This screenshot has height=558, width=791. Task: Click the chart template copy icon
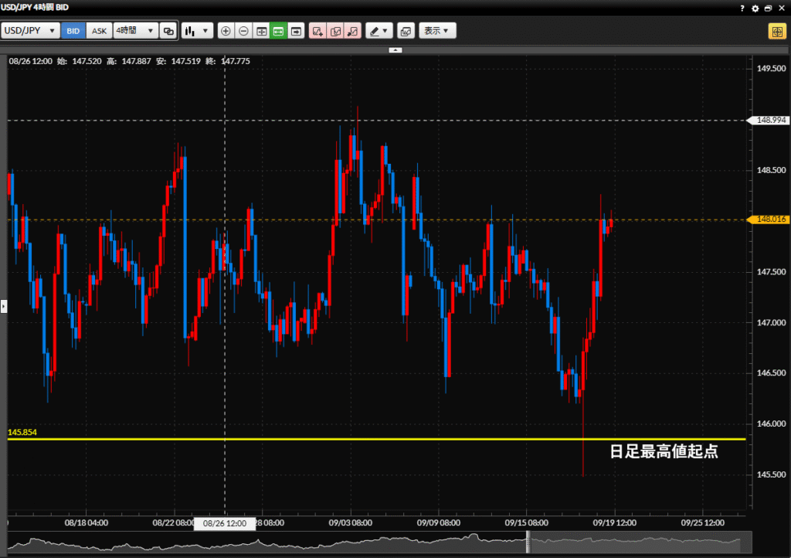tap(406, 31)
